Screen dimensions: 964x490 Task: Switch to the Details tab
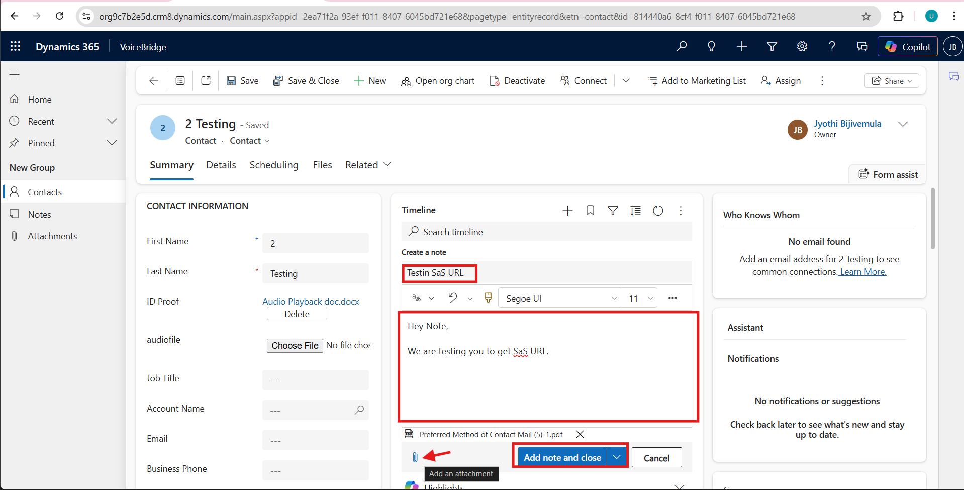pos(221,165)
